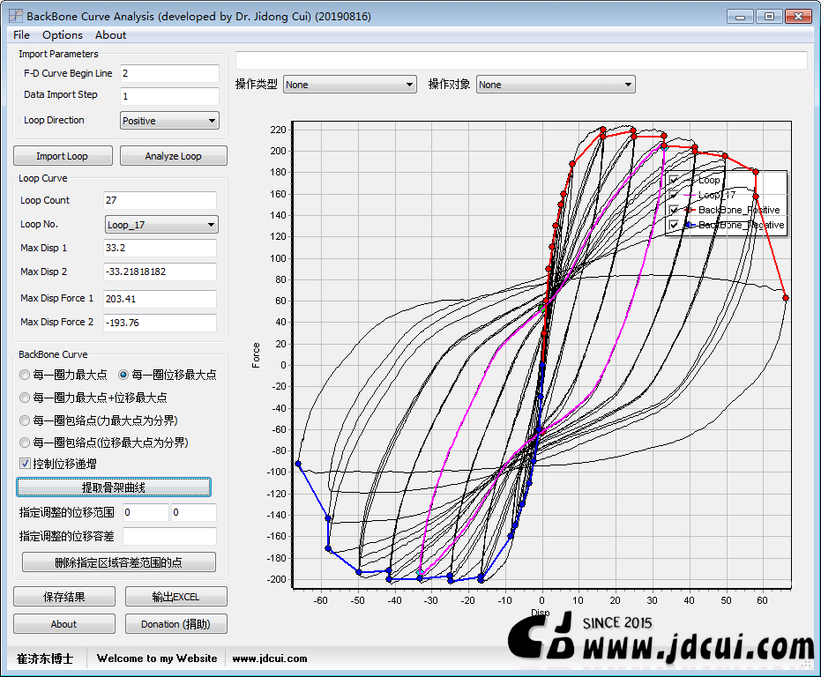Screen dimensions: 821x677
Task: Toggle the BackBone_Positive legend checkbox
Action: coord(675,210)
